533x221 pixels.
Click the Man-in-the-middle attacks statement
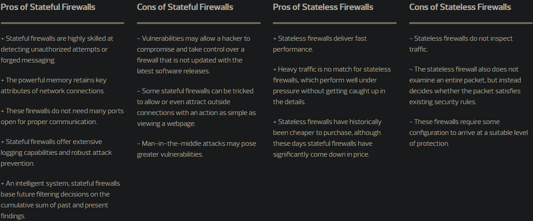tap(196, 149)
